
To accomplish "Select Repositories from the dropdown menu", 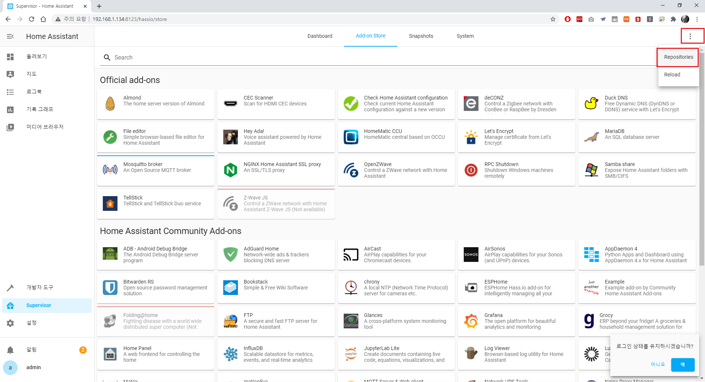I will click(678, 57).
